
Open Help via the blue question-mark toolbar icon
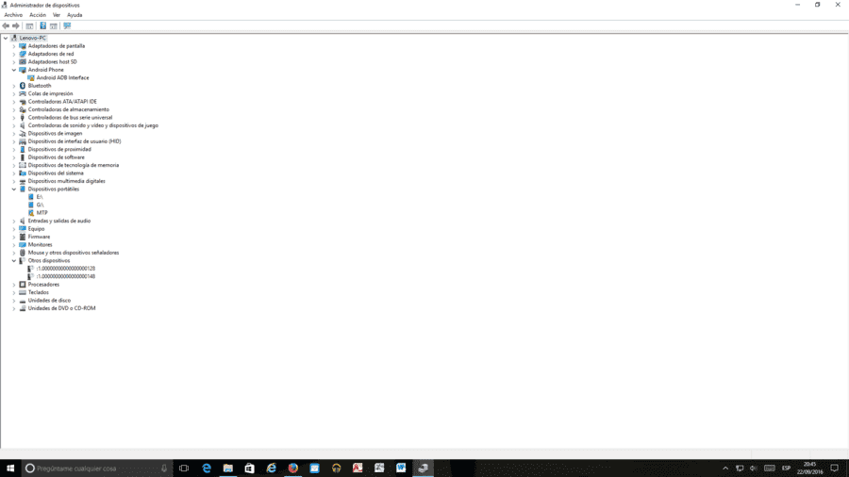coord(42,26)
